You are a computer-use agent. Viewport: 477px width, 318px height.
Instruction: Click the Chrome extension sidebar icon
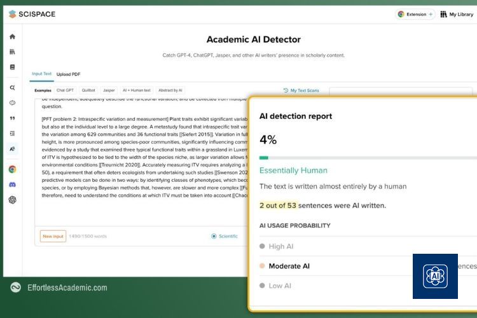click(x=12, y=169)
